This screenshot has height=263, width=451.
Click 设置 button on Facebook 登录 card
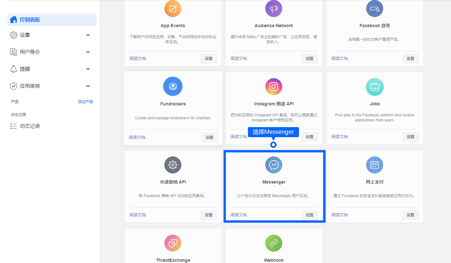pyautogui.click(x=411, y=59)
